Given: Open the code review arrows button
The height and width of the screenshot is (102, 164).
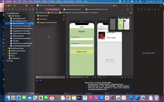Looking at the screenshot, I should coord(131,5).
